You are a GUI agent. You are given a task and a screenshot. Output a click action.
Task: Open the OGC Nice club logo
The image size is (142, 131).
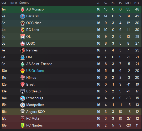[23, 23]
